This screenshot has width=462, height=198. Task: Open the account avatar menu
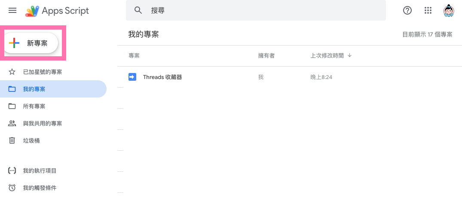(449, 11)
